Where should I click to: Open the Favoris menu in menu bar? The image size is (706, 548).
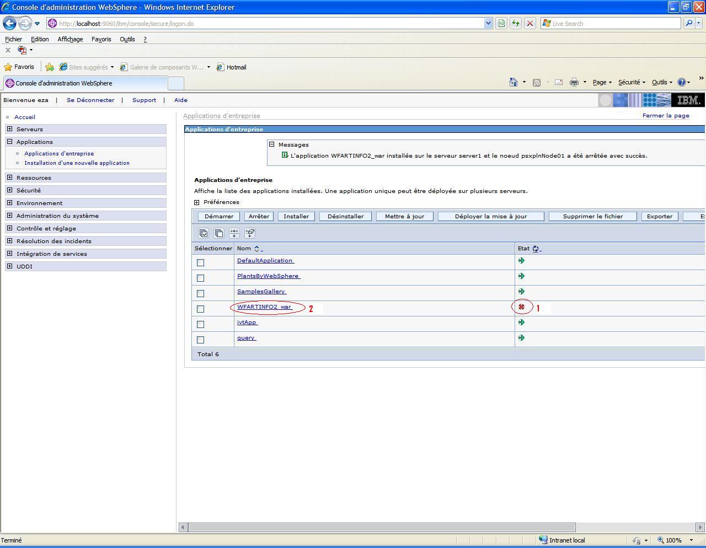(x=101, y=39)
